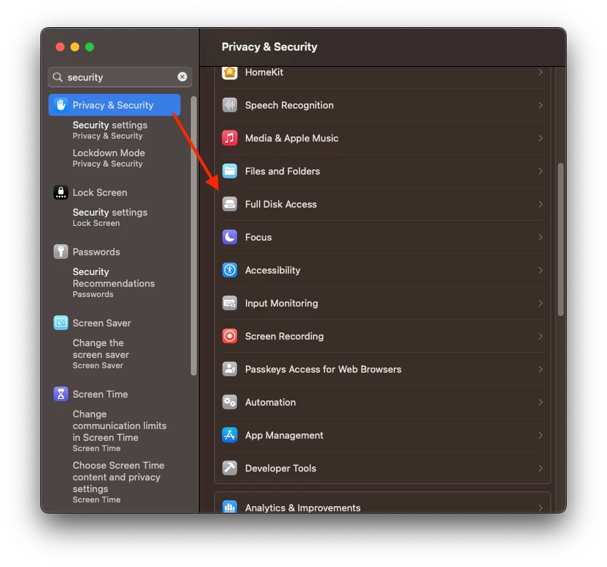The image size is (607, 567).
Task: Open Security Recommendations result
Action: [x=114, y=282]
